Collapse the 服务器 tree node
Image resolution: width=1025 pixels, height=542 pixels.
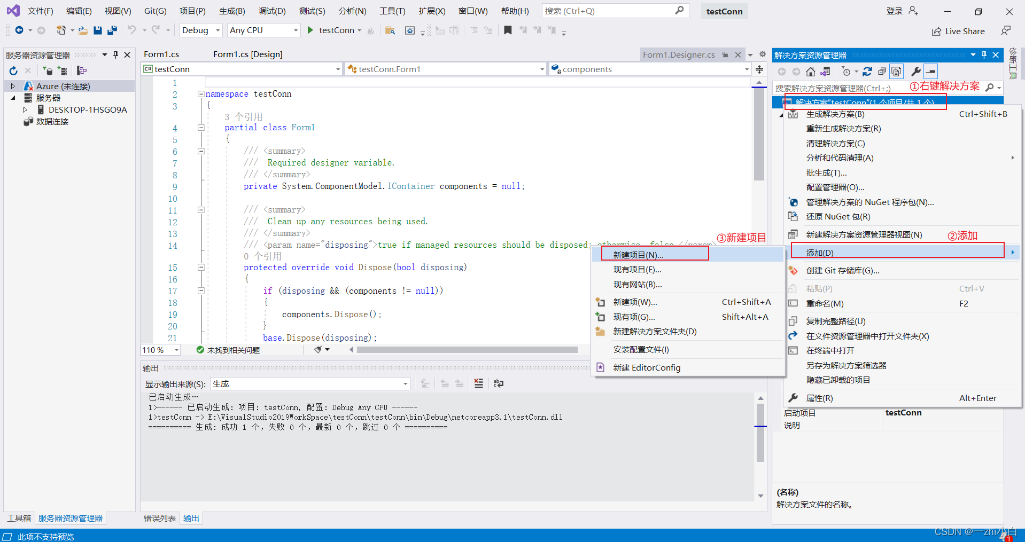coord(13,98)
